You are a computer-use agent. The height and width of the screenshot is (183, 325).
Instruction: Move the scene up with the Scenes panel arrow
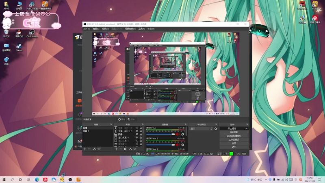coord(95,149)
